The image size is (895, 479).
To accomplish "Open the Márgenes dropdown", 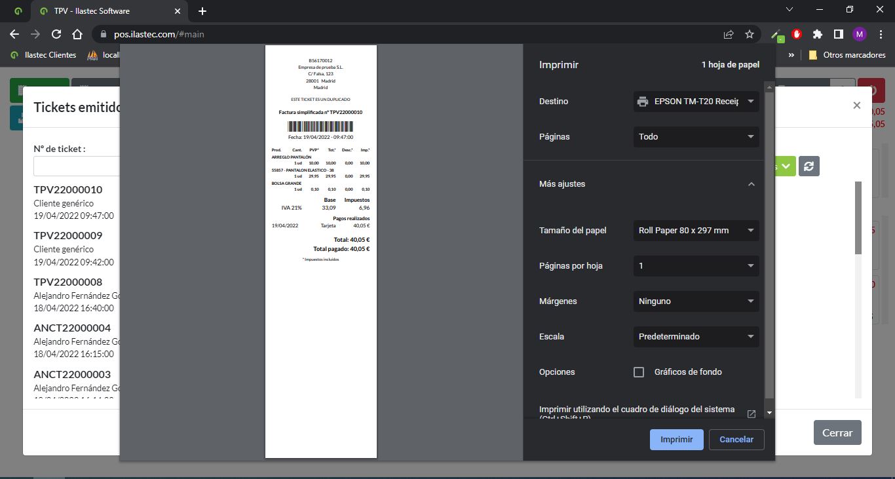I will coord(696,301).
